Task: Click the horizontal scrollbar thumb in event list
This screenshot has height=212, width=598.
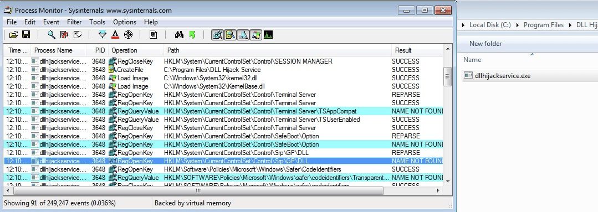Action: 198,190
